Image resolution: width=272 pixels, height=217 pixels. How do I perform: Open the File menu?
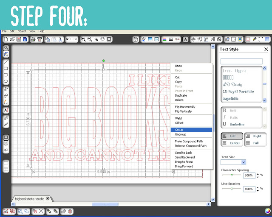[x=4, y=31]
